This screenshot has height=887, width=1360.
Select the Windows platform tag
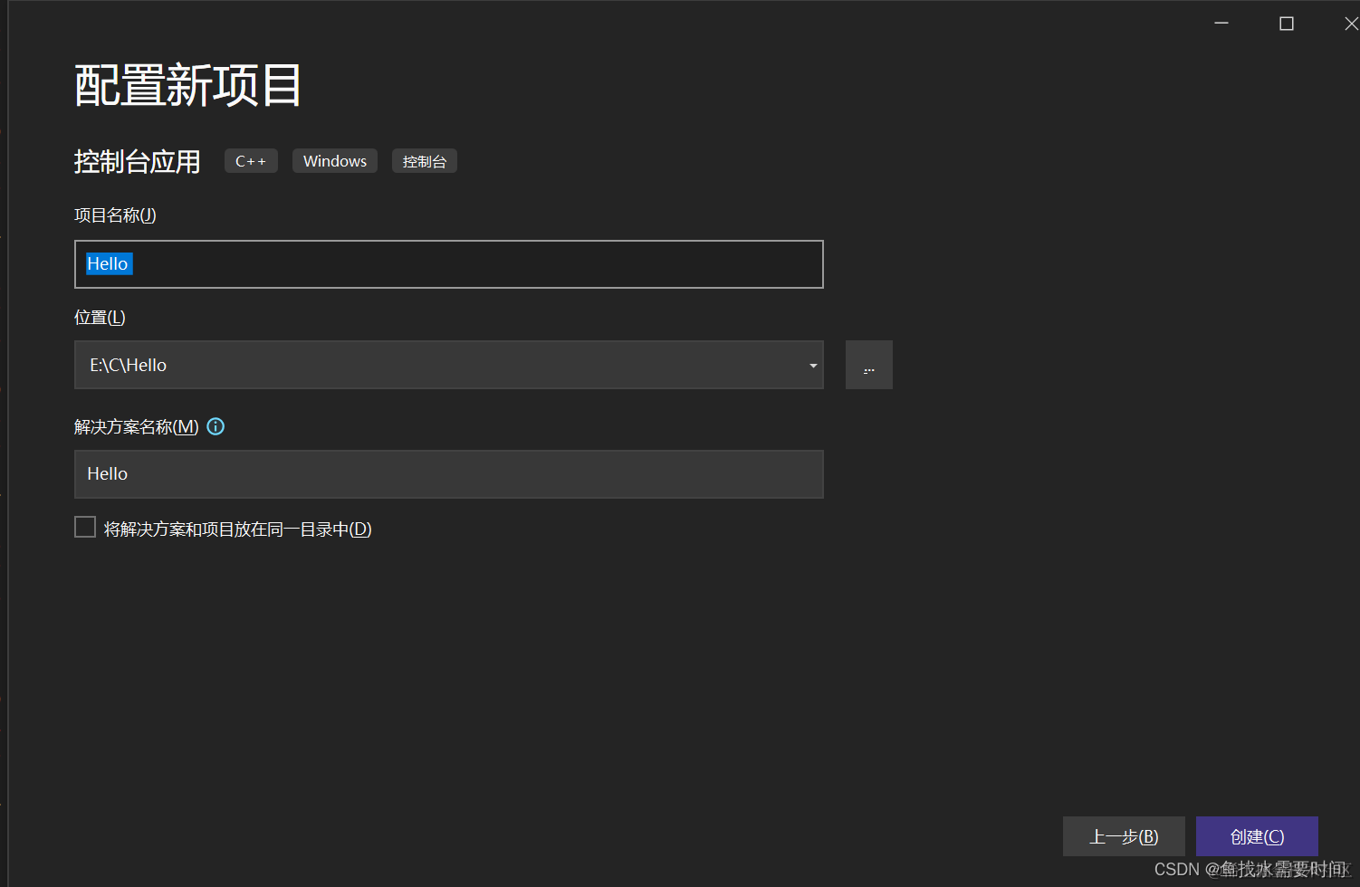334,160
